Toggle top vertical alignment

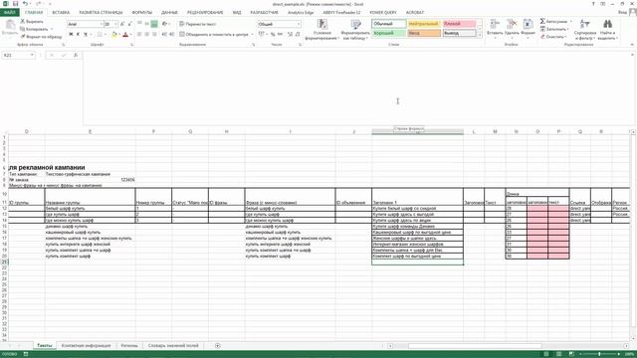click(139, 24)
